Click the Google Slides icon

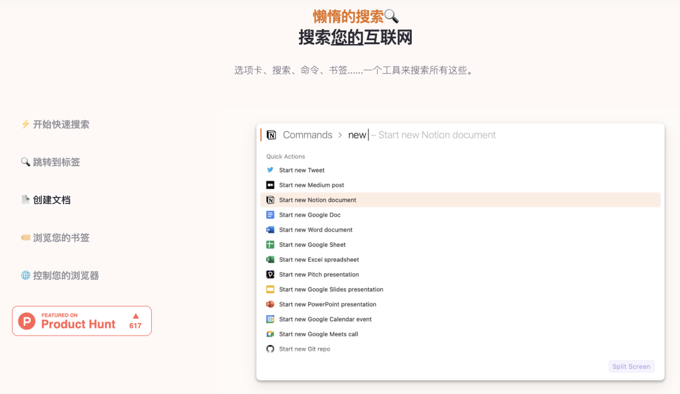point(270,289)
